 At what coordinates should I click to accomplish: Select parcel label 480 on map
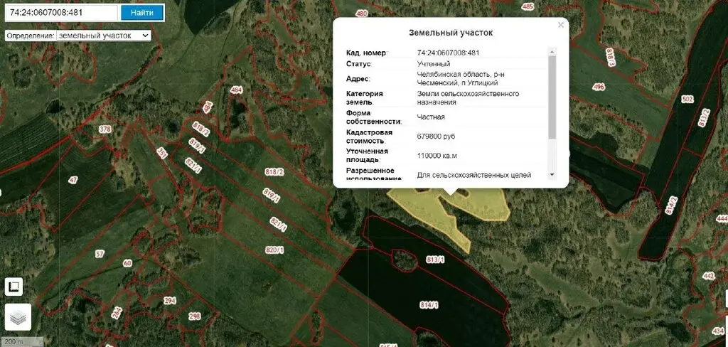pyautogui.click(x=361, y=14)
